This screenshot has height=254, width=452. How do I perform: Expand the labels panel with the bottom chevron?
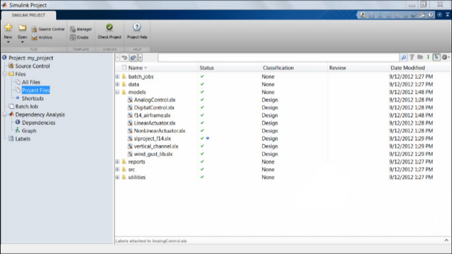(447, 240)
